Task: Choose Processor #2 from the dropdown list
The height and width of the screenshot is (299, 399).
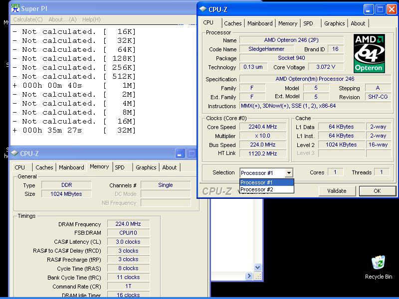Action: [267, 189]
